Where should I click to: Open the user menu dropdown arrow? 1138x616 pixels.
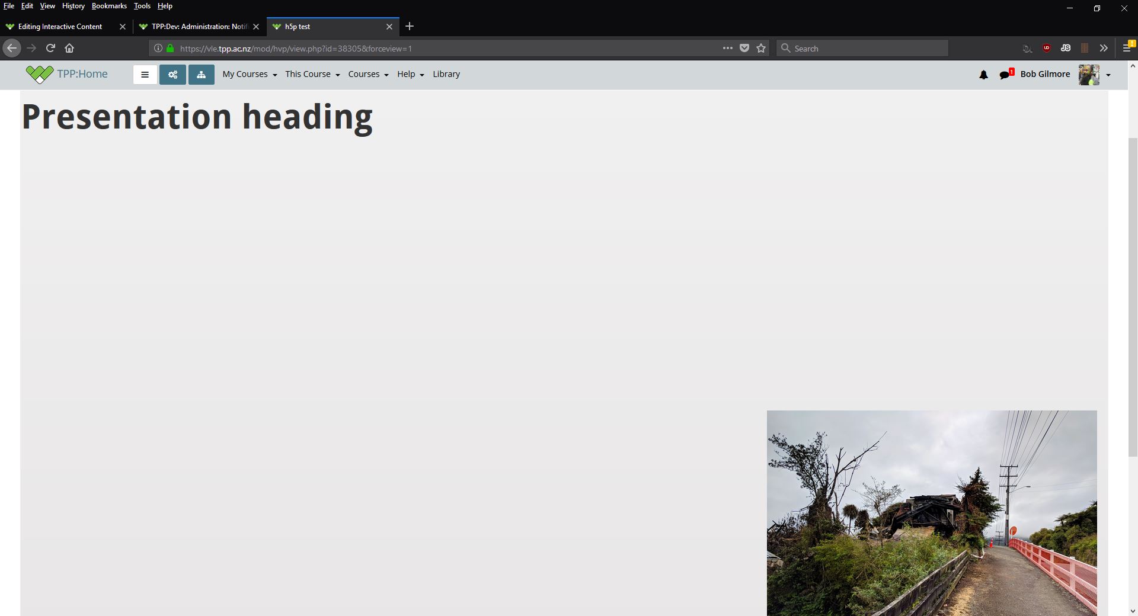pos(1108,75)
